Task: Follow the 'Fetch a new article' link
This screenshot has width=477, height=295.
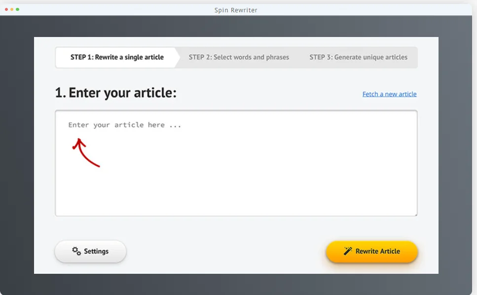Action: pos(389,94)
